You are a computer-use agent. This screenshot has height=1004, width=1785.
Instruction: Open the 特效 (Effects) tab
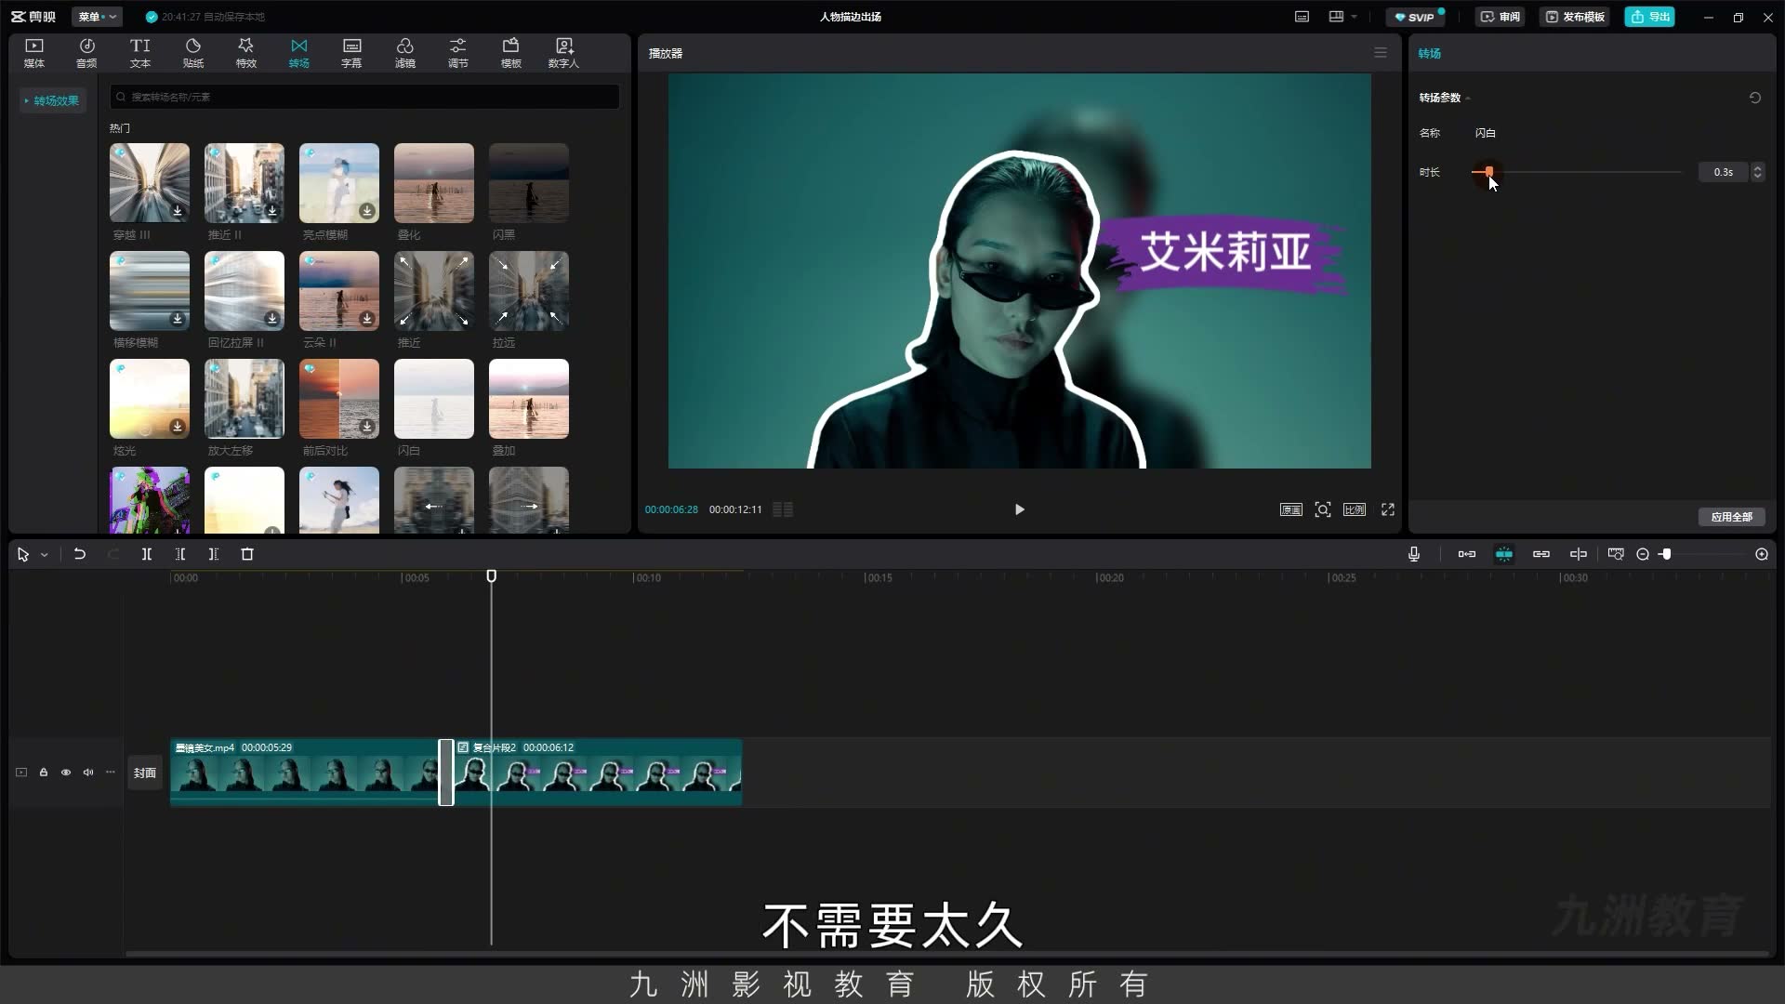[x=246, y=53]
